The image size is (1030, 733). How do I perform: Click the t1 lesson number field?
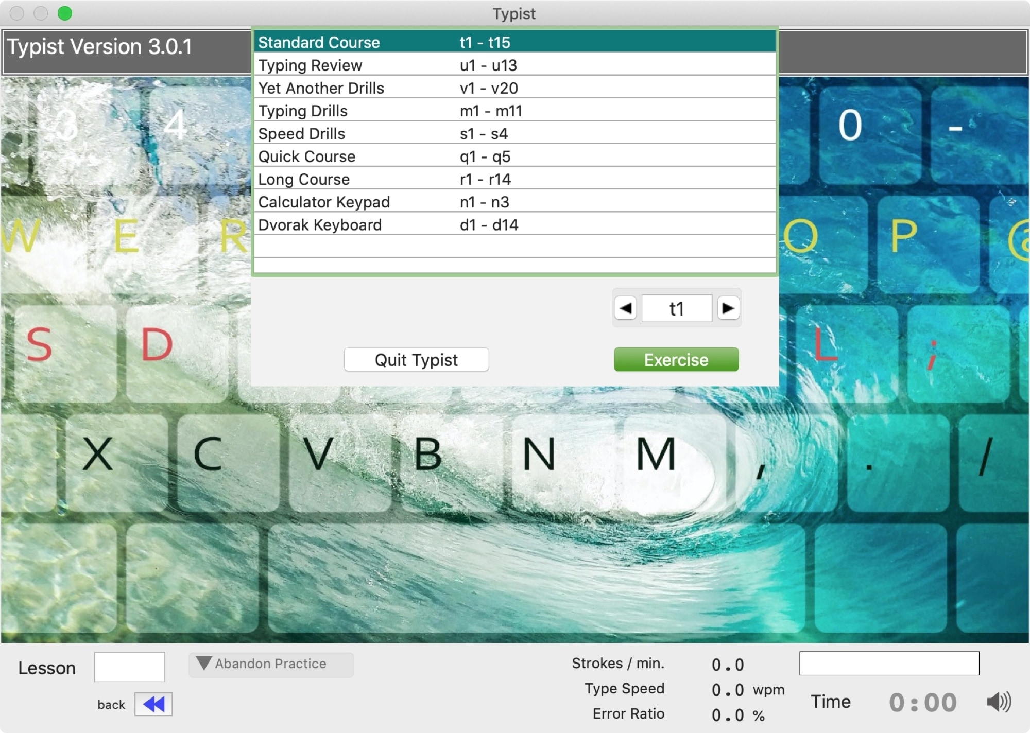676,308
